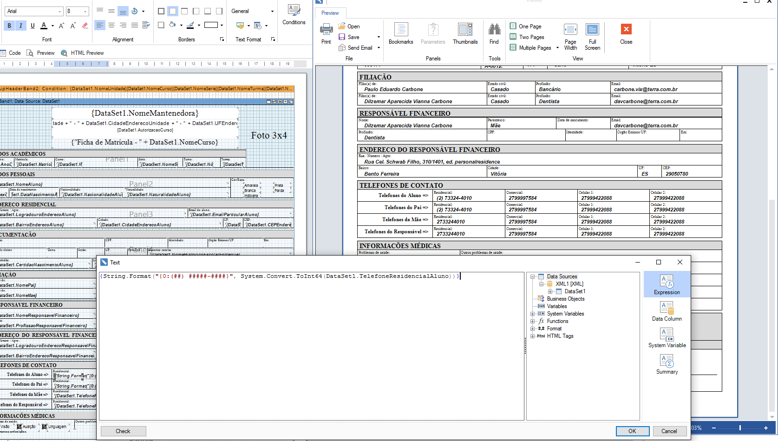Switch to the Code tab

click(11, 53)
